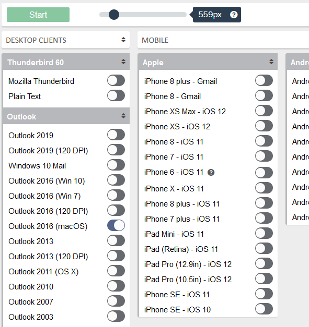Turn on Outlook 2016 (Win 10)
Image resolution: width=309 pixels, height=327 pixels.
tap(116, 180)
